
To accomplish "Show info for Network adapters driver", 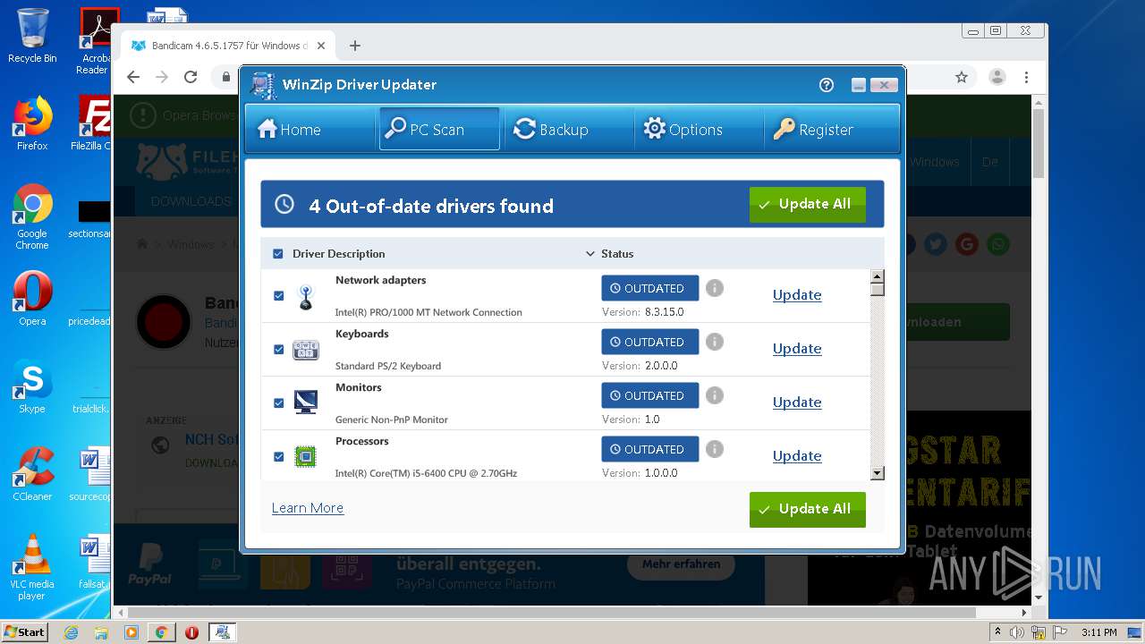I will [714, 288].
